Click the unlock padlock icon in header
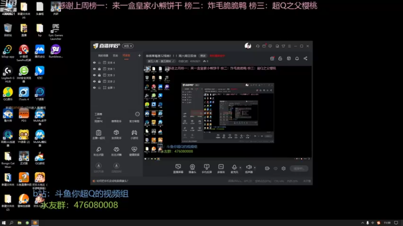Image resolution: width=403 pixels, height=226 pixels. pos(280,58)
